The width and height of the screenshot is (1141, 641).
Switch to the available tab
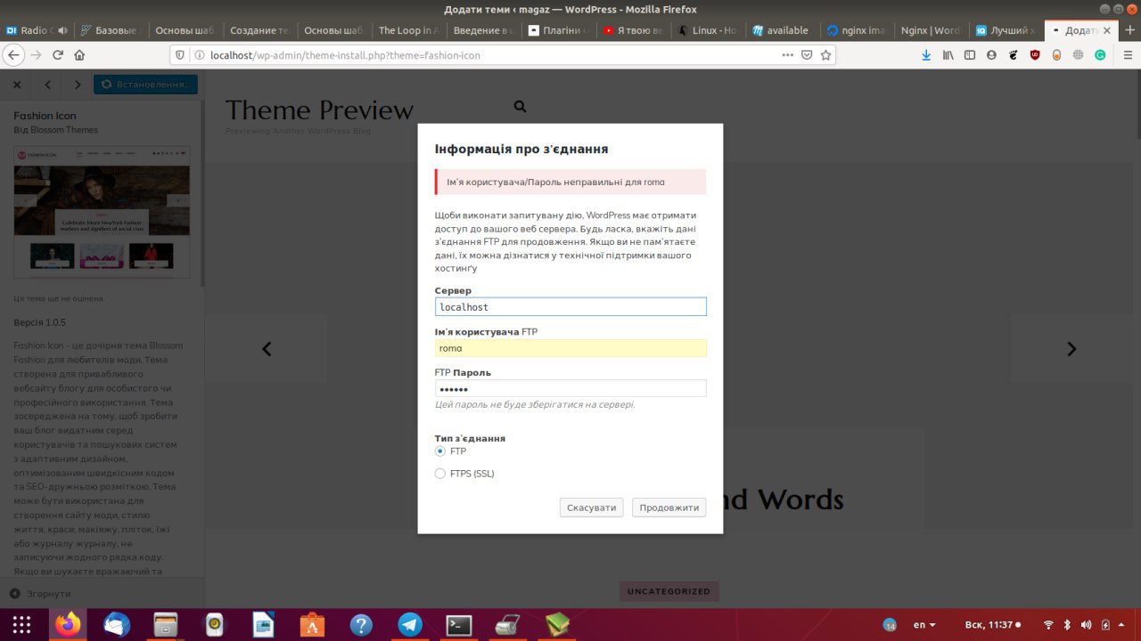[780, 30]
